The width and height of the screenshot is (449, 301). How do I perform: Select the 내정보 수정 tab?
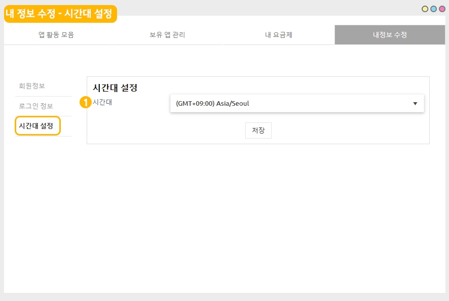tap(389, 35)
